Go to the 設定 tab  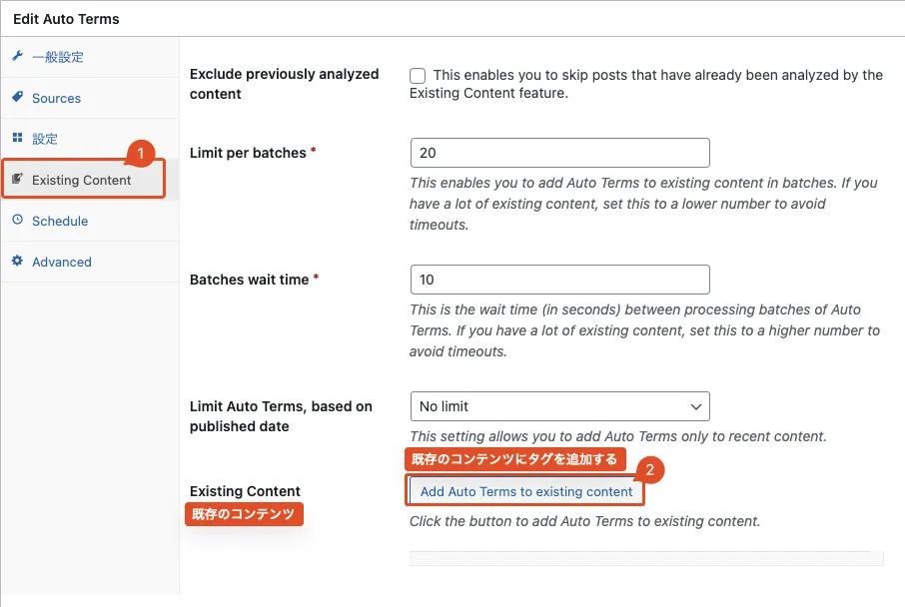[x=45, y=139]
